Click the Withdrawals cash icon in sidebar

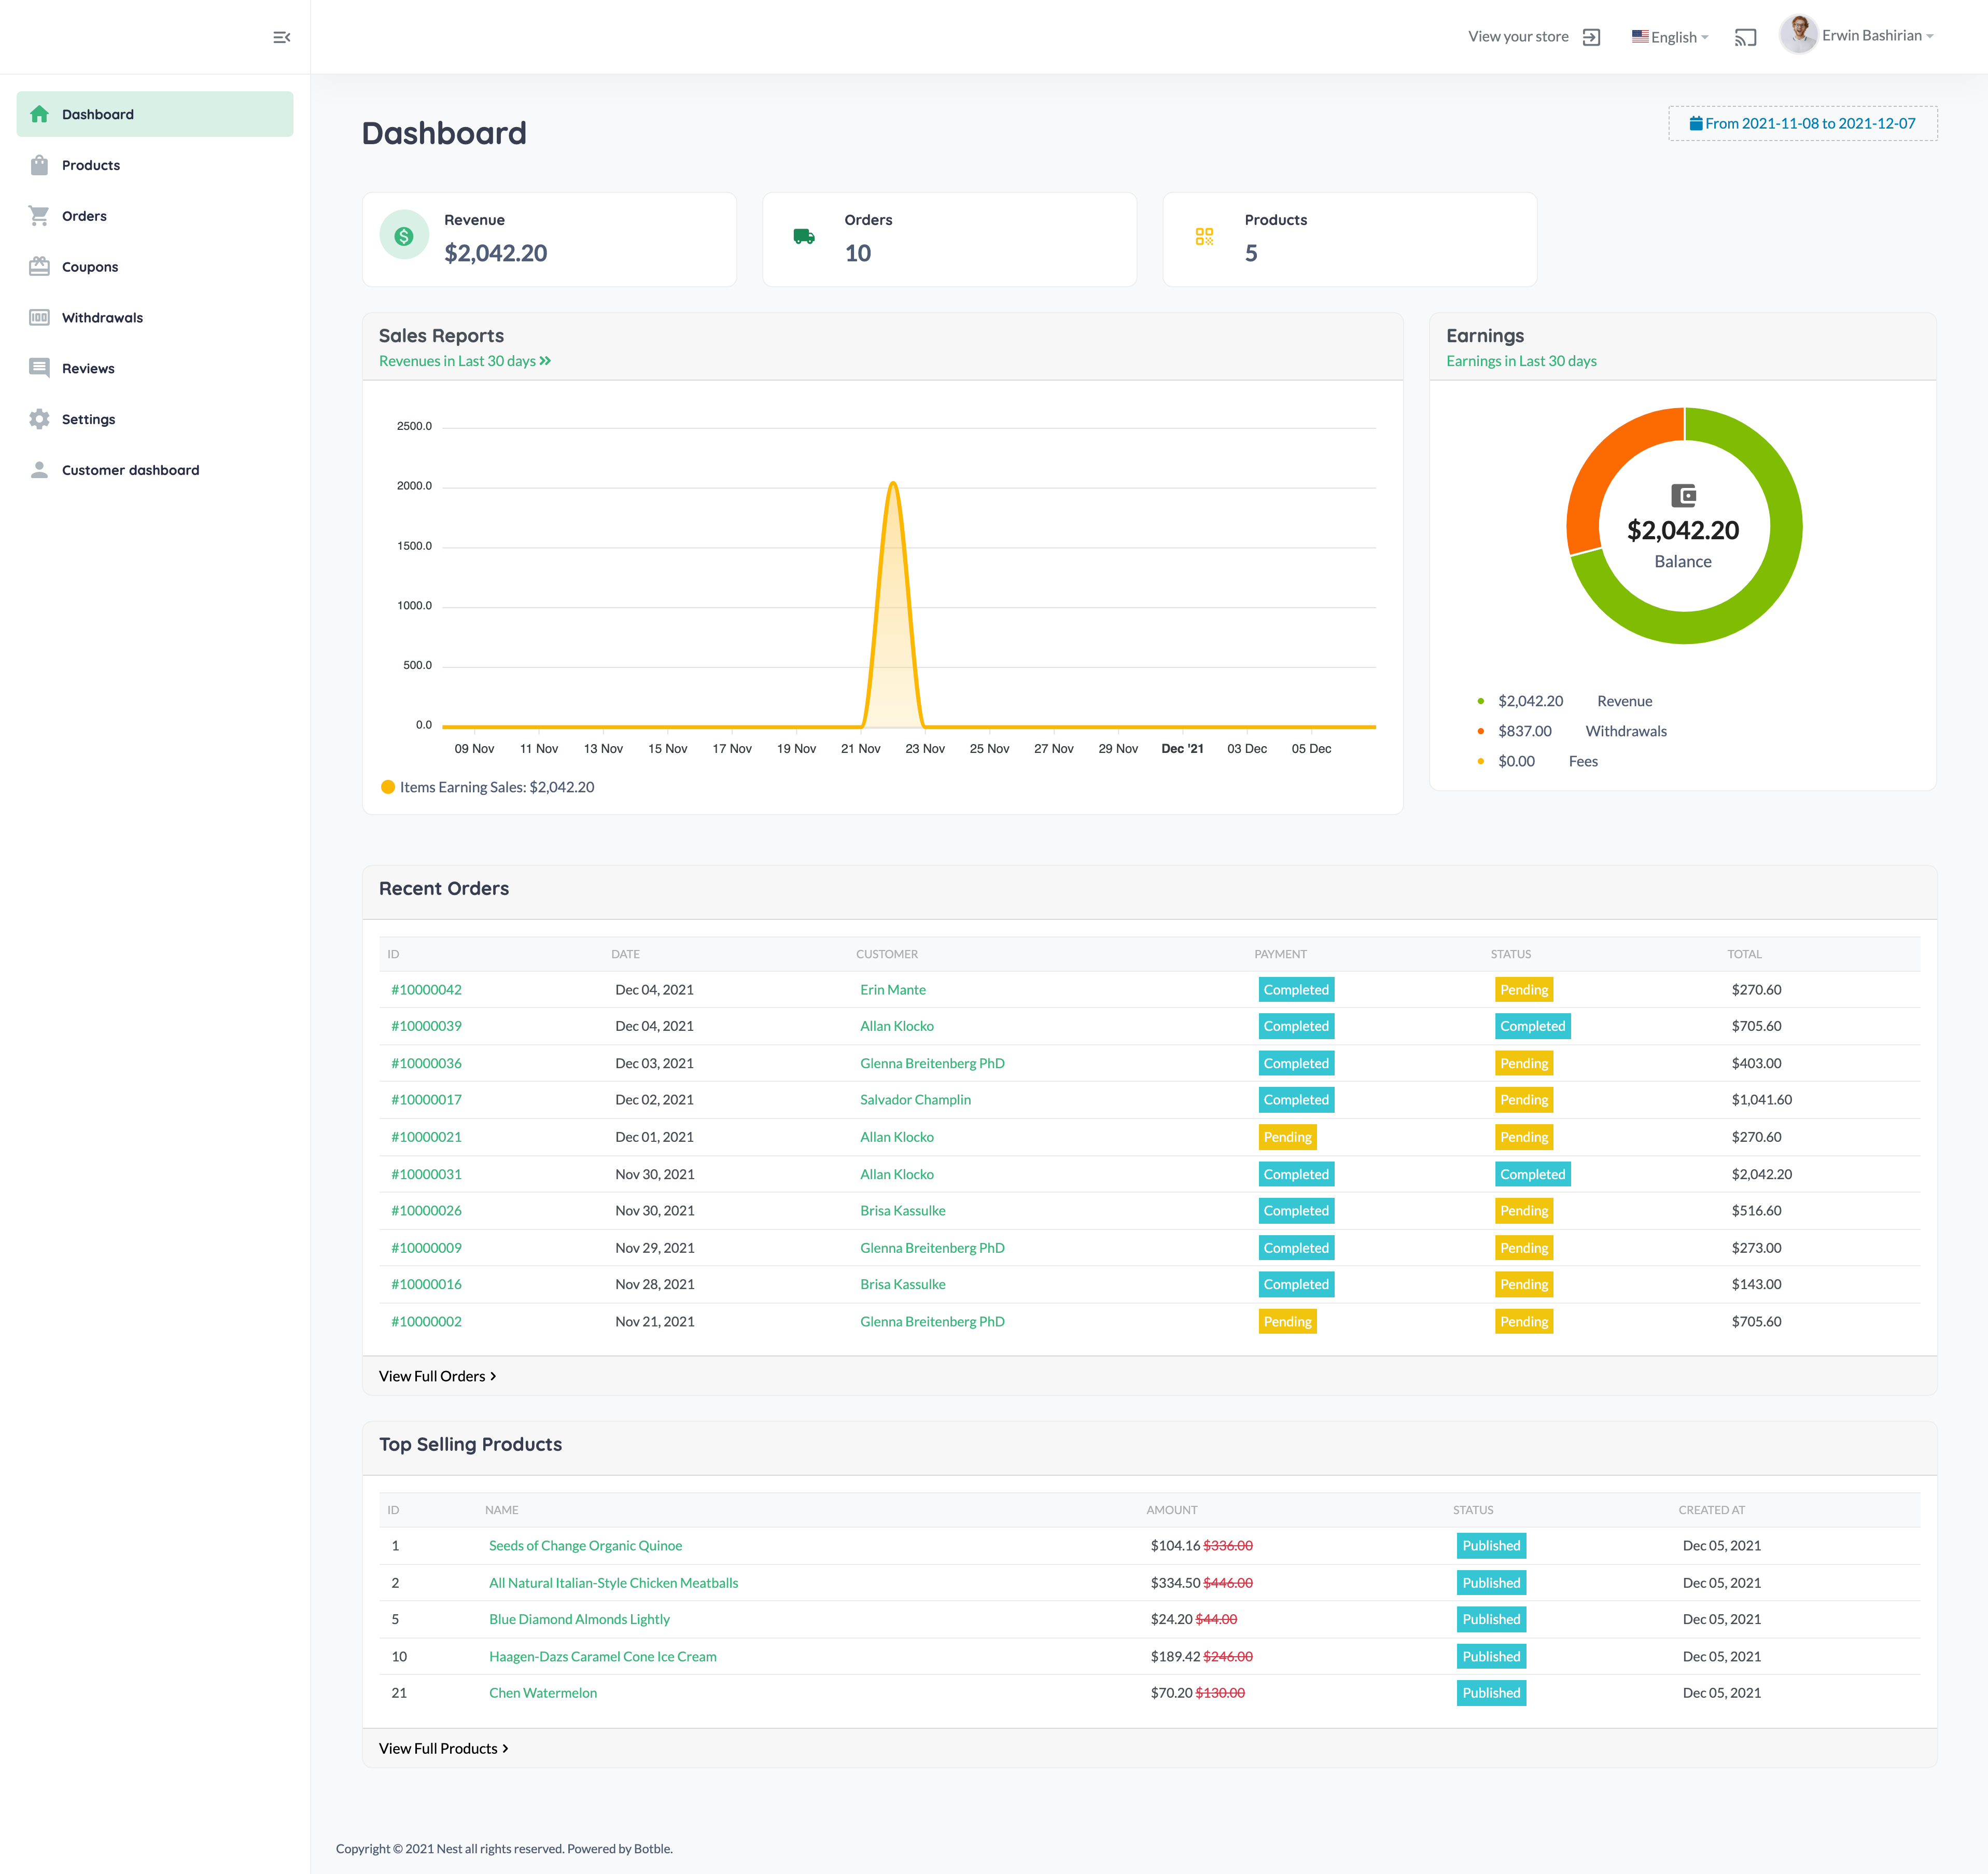pyautogui.click(x=39, y=317)
